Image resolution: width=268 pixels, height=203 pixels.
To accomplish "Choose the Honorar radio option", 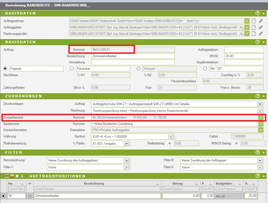I will pyautogui.click(x=139, y=69).
